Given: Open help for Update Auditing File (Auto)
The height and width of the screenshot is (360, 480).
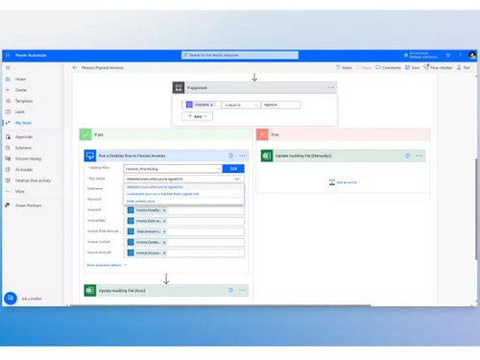Looking at the screenshot, I should [x=230, y=290].
